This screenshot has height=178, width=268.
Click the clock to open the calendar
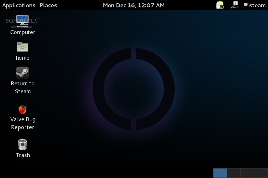[x=134, y=5]
